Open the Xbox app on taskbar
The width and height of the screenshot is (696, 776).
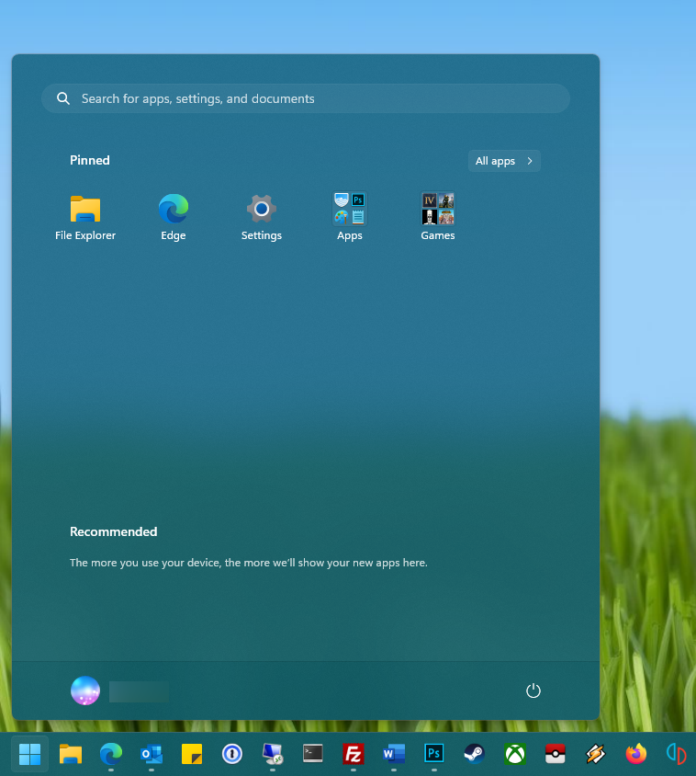click(x=514, y=754)
